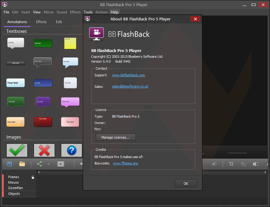The height and width of the screenshot is (207, 270).
Task: Click the small icon in the About dialog title bar
Action: tap(87, 19)
